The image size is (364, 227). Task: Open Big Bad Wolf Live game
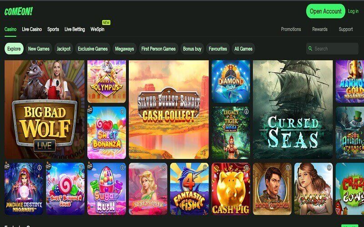click(x=45, y=109)
